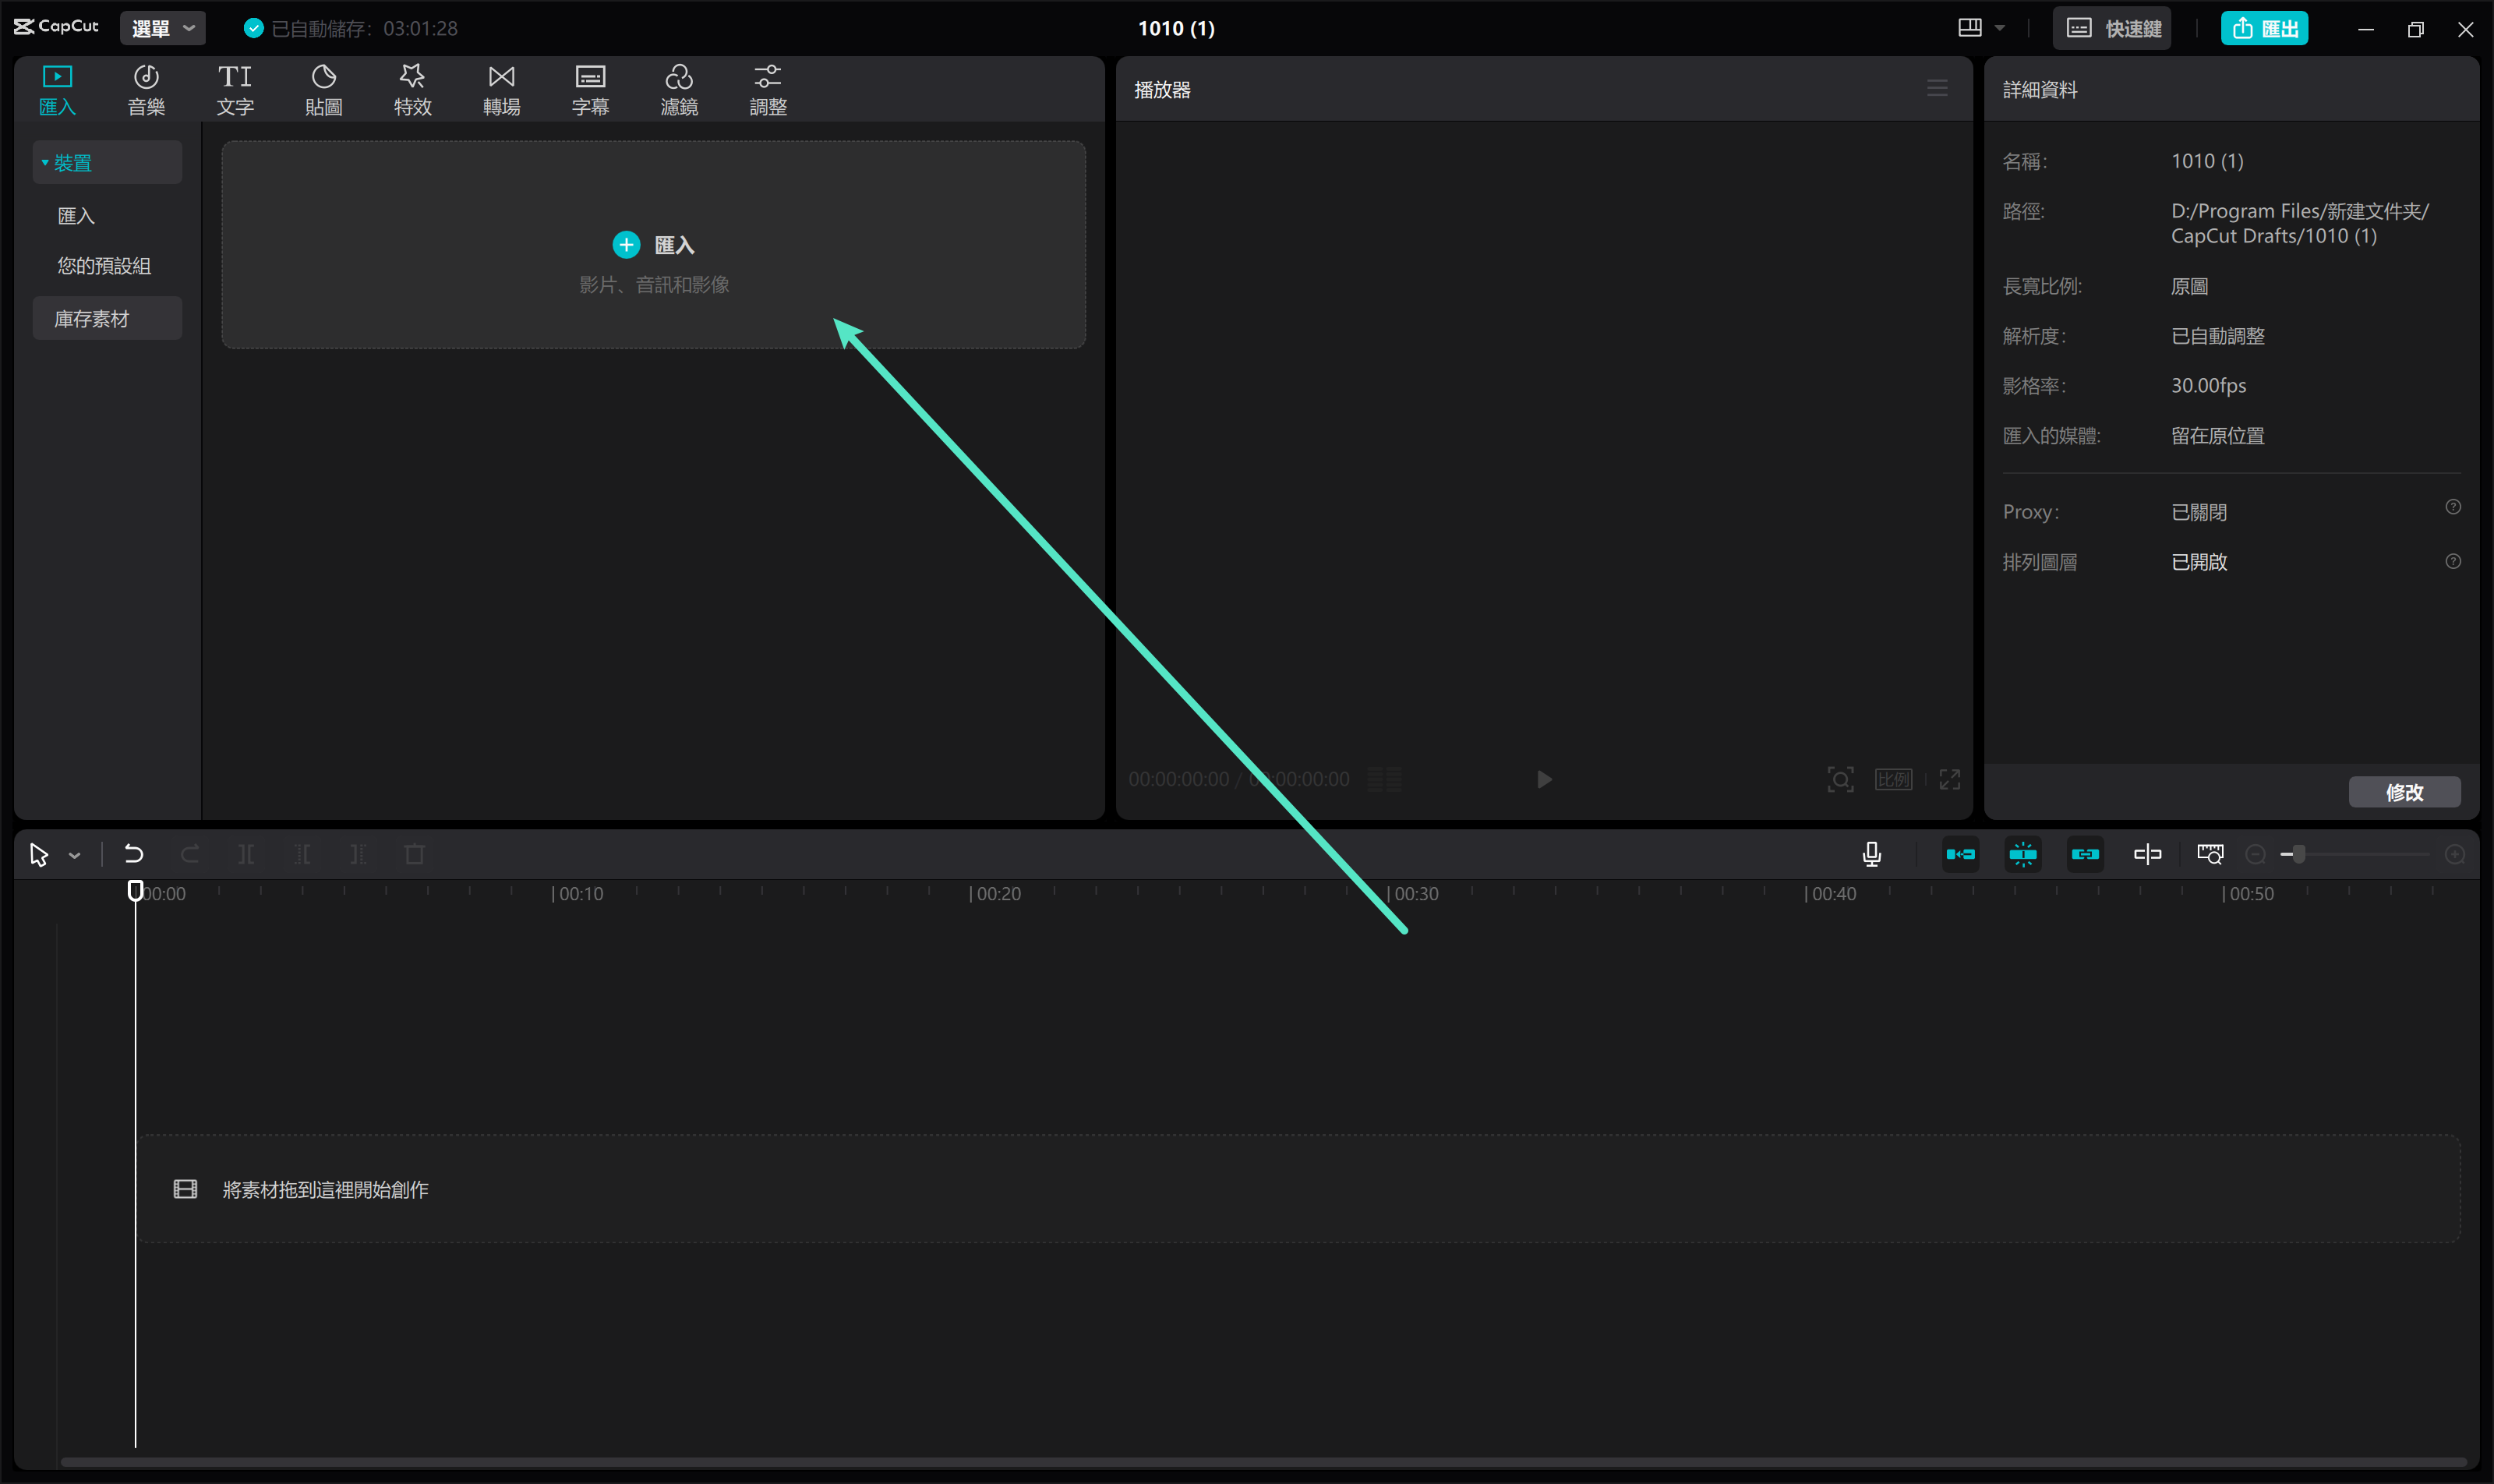Click the timeline cover preview icon

click(x=2210, y=854)
